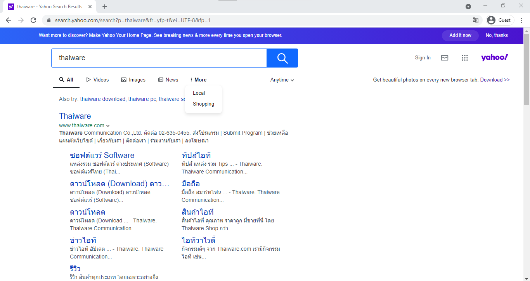
Task: Click the Add it now button
Action: click(460, 35)
